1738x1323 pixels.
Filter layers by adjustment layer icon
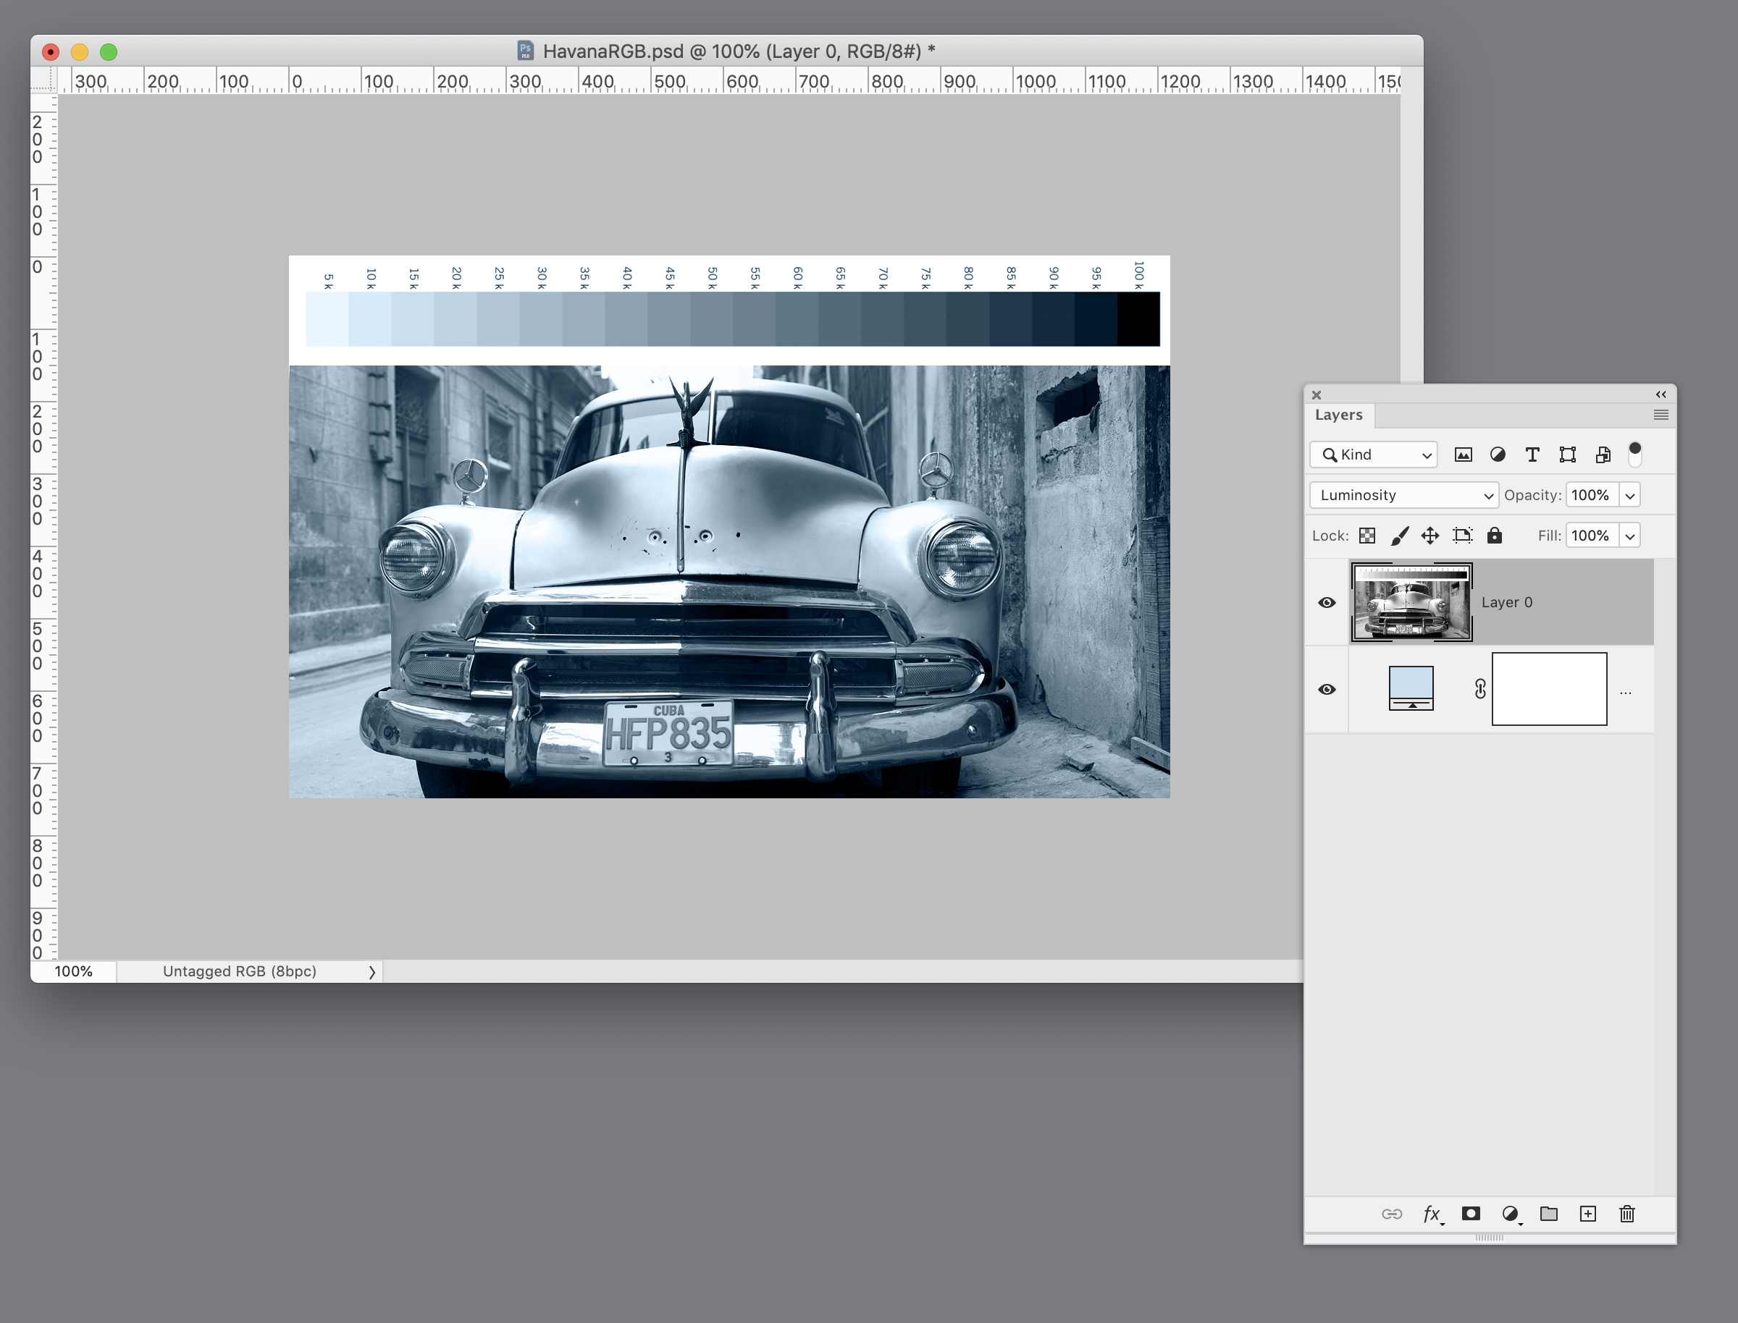tap(1498, 455)
